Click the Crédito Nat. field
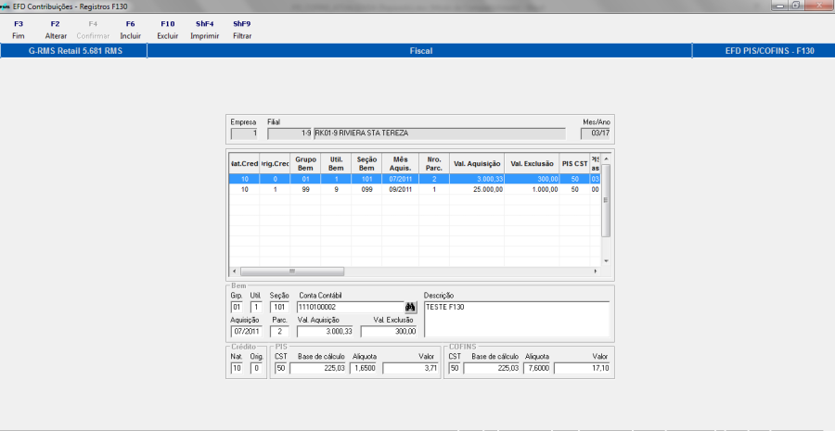This screenshot has height=431, width=835. (237, 368)
